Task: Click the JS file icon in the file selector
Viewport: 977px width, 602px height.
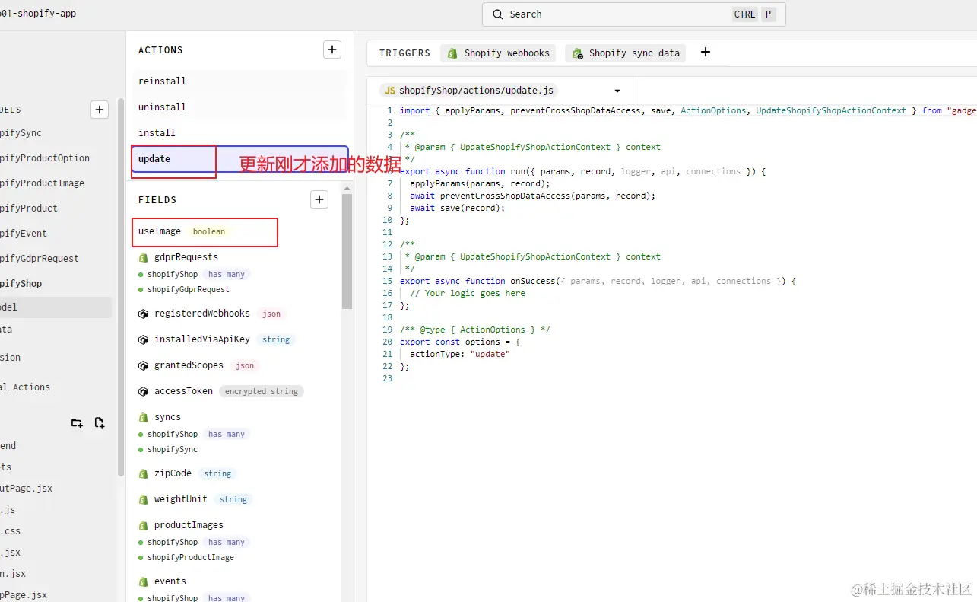Action: tap(390, 91)
